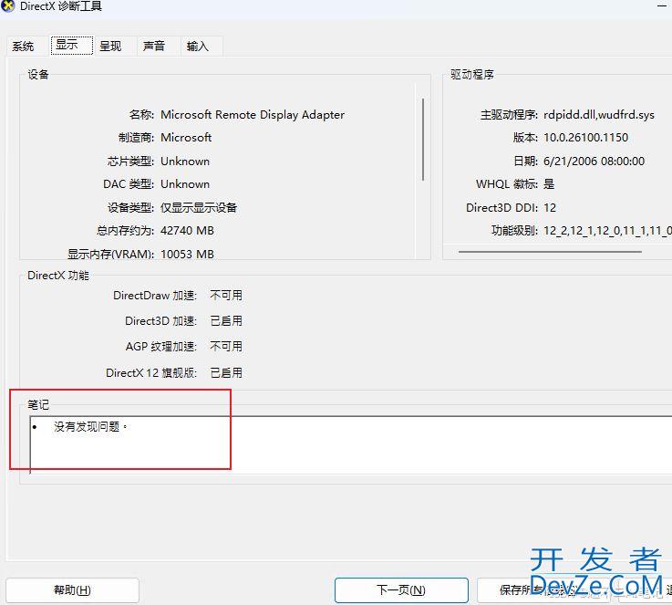Click the 帮助(H) button
The height and width of the screenshot is (605, 672).
tap(72, 590)
